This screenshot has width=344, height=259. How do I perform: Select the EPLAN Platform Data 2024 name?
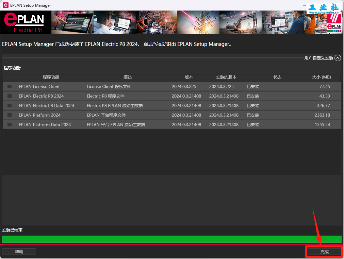pyautogui.click(x=45, y=124)
